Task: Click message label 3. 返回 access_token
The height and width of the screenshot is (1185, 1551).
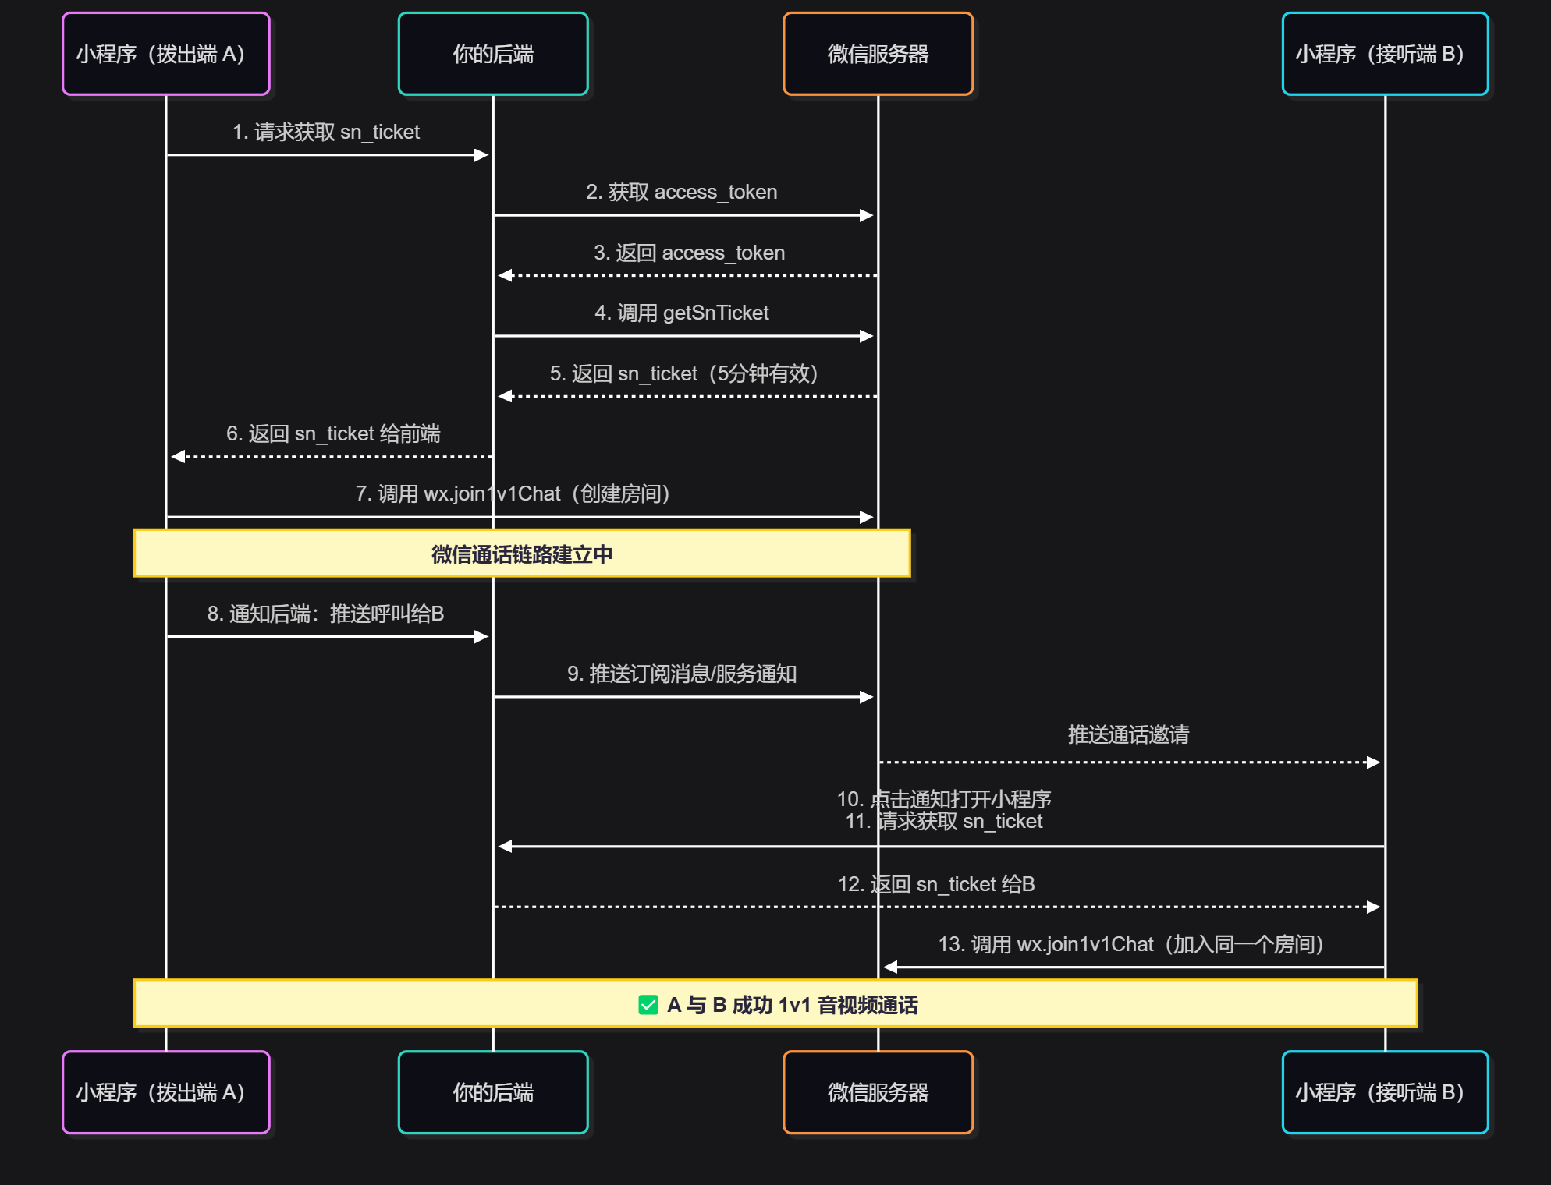Action: (689, 253)
